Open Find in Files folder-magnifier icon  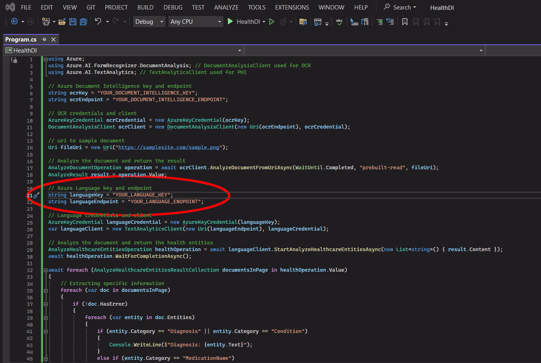click(x=303, y=22)
